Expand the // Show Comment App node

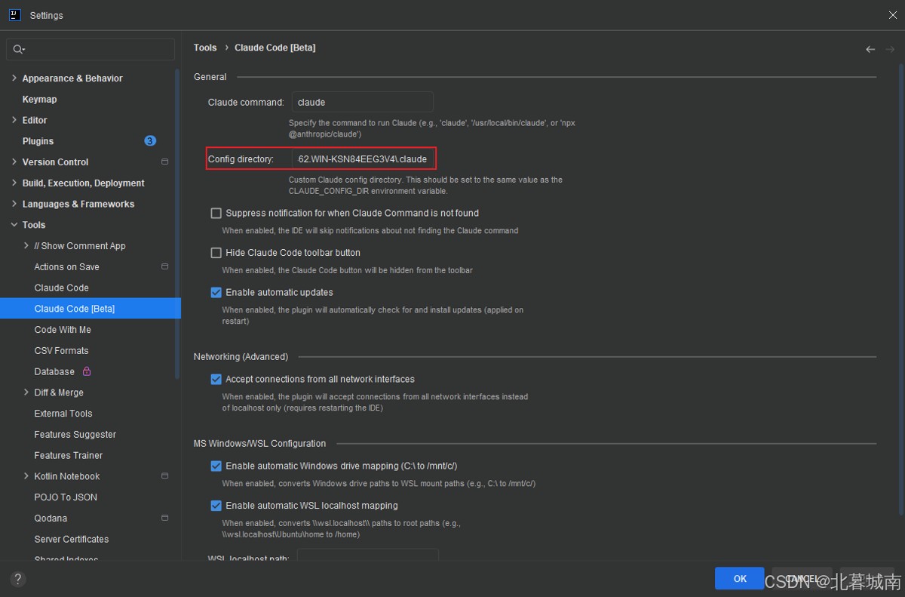click(x=26, y=245)
